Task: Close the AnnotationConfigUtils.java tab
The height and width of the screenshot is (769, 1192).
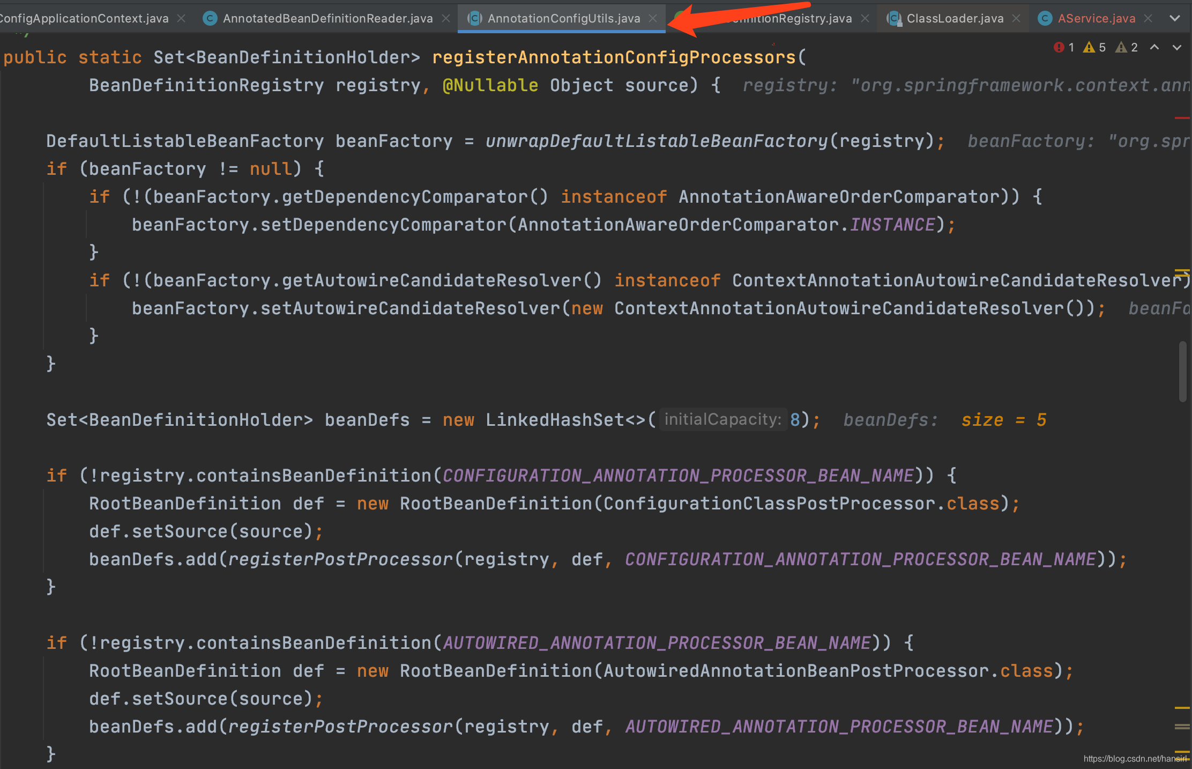Action: (x=652, y=19)
